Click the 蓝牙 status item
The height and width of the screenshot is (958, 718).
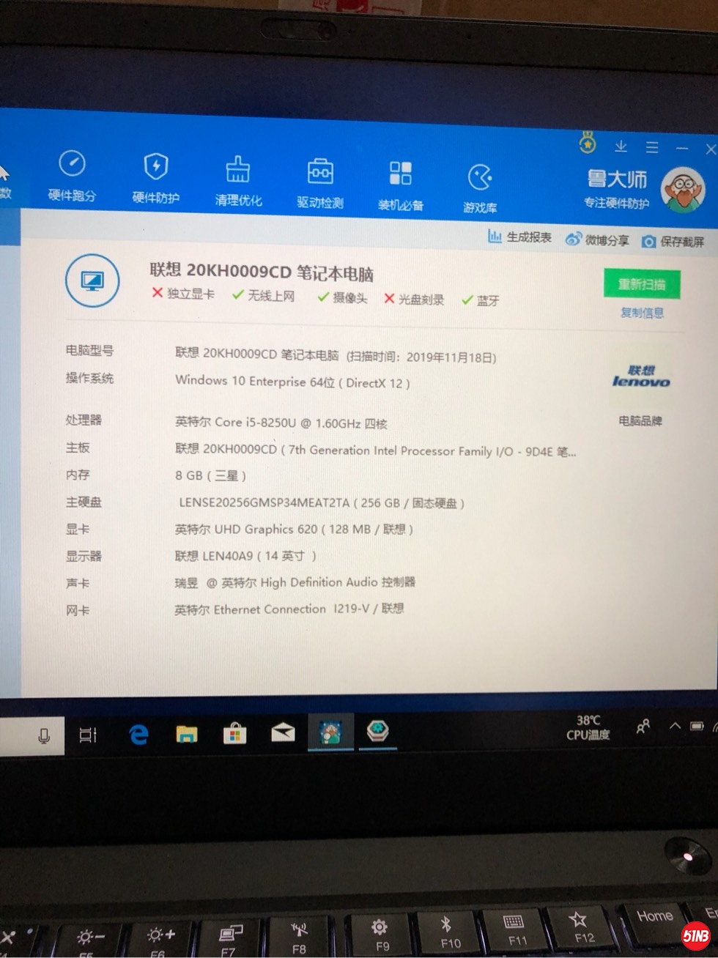[x=480, y=300]
